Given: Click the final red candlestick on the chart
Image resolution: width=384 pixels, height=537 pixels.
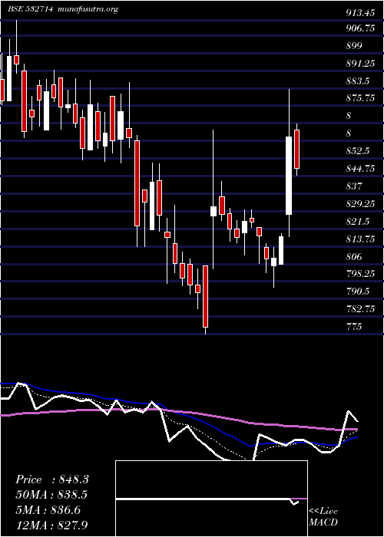Looking at the screenshot, I should point(297,149).
